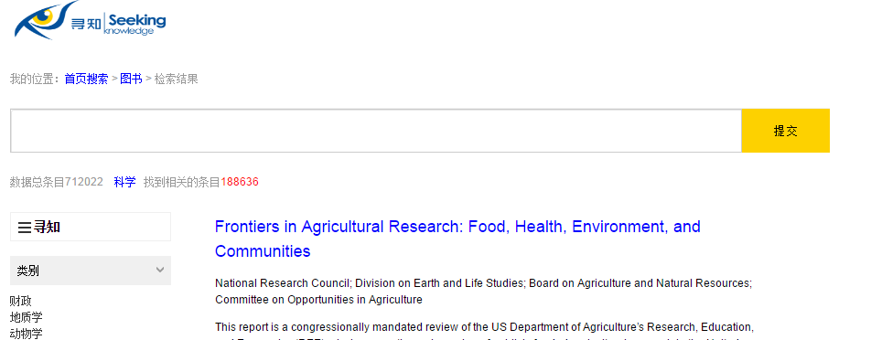Expand the 类别 category dropdown
The width and height of the screenshot is (871, 340).
point(91,271)
